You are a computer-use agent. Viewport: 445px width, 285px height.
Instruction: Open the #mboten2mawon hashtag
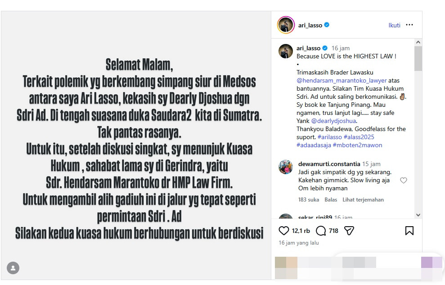click(357, 145)
